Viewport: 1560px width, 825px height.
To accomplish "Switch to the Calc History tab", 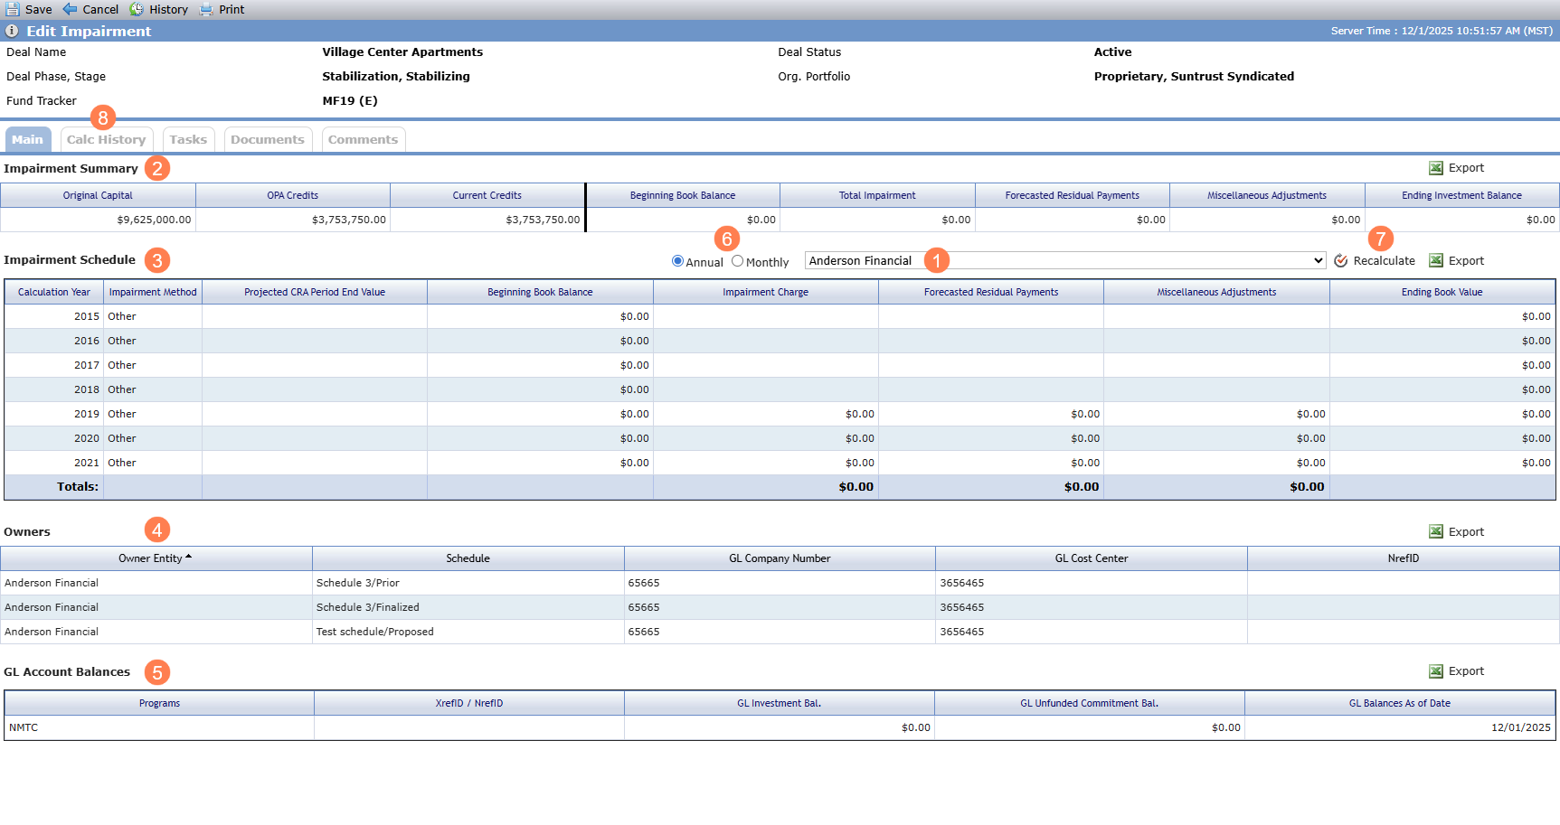I will coord(107,139).
